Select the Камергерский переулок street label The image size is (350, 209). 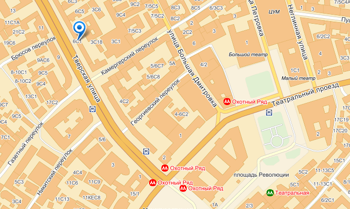pyautogui.click(x=129, y=56)
